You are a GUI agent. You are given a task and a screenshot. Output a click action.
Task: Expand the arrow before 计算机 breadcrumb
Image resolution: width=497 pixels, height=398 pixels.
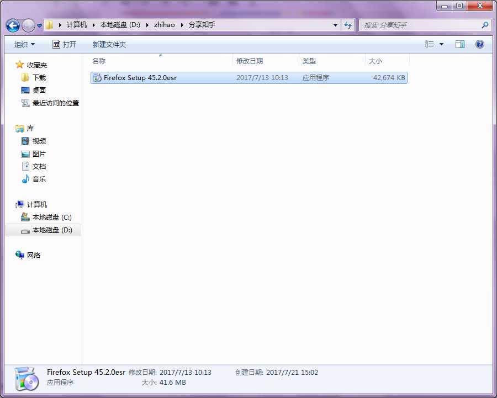60,25
